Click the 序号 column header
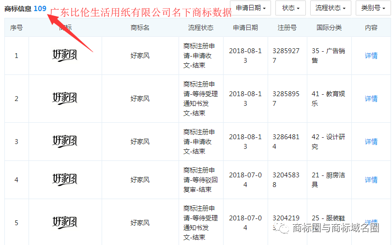This screenshot has width=392, height=245. tap(16, 28)
